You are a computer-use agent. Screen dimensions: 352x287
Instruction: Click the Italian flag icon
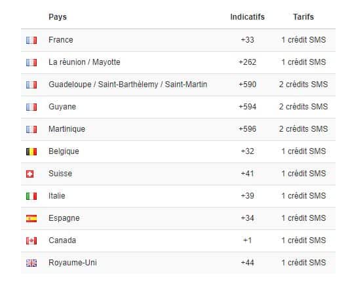pos(31,196)
